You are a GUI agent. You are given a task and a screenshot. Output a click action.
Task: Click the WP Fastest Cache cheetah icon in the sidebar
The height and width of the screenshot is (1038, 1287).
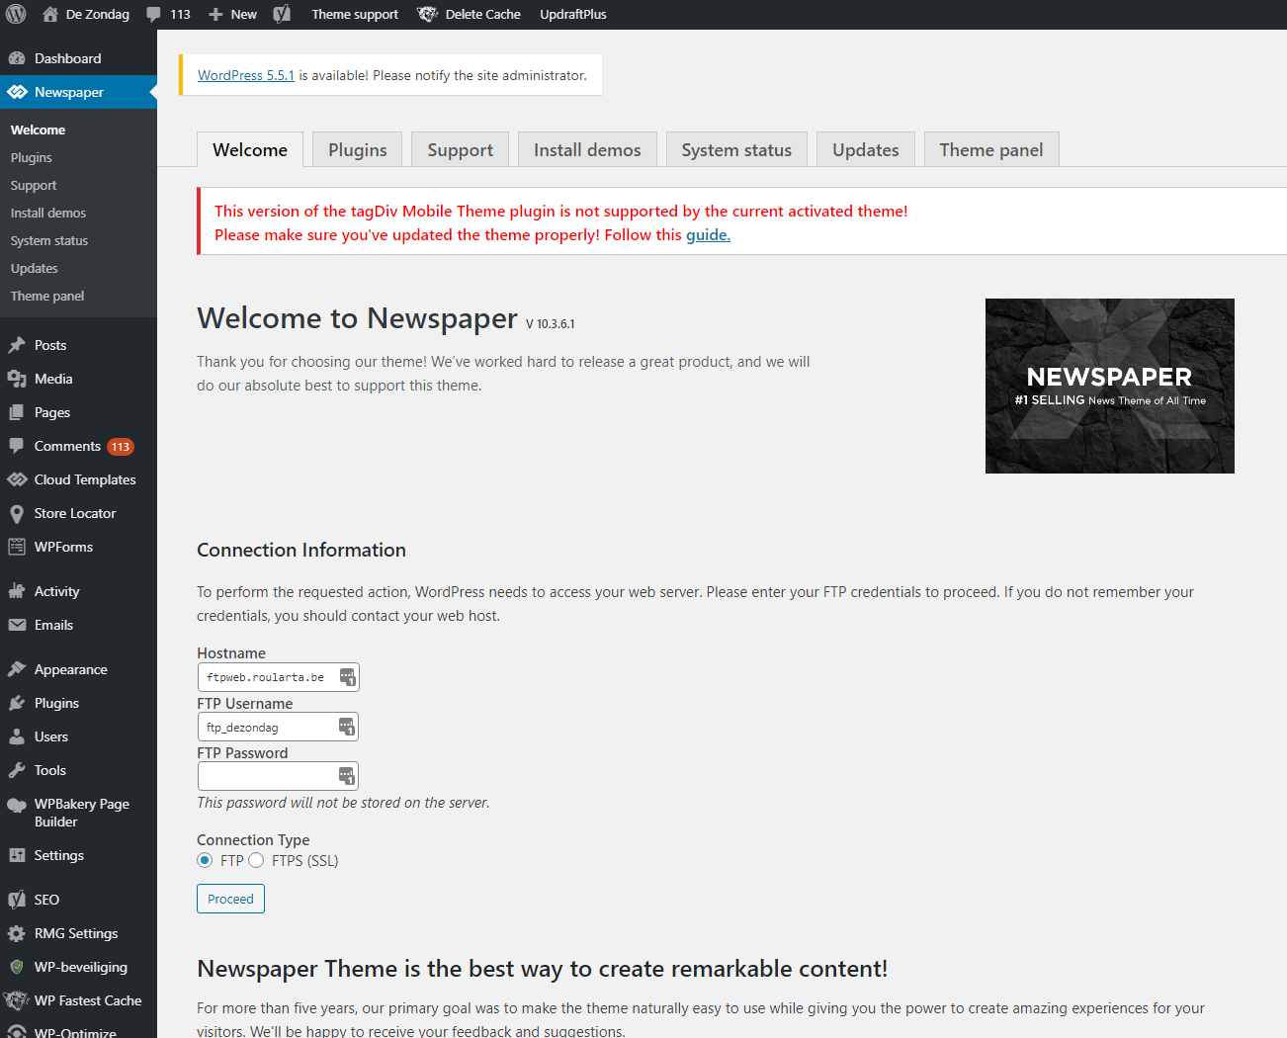(17, 1000)
